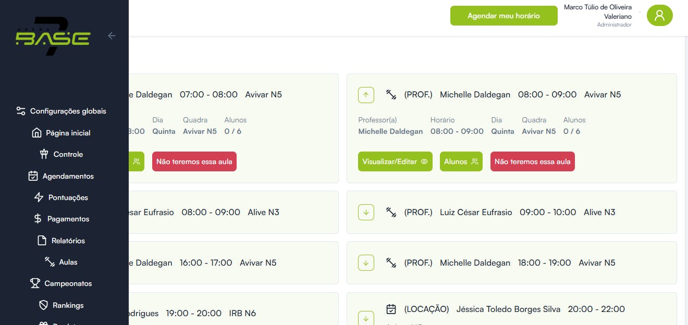Expand the Luiz César Eufrasio 09:00 - 10:00 card
Screen dimensions: 688x325
[x=366, y=213]
